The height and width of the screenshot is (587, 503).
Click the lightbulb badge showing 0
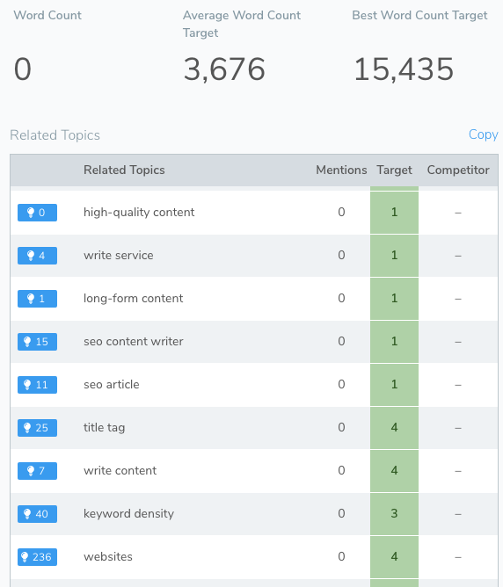pyautogui.click(x=37, y=213)
